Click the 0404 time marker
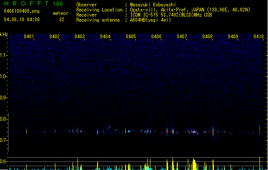The width and height of the screenshot is (268, 170). (x=105, y=37)
